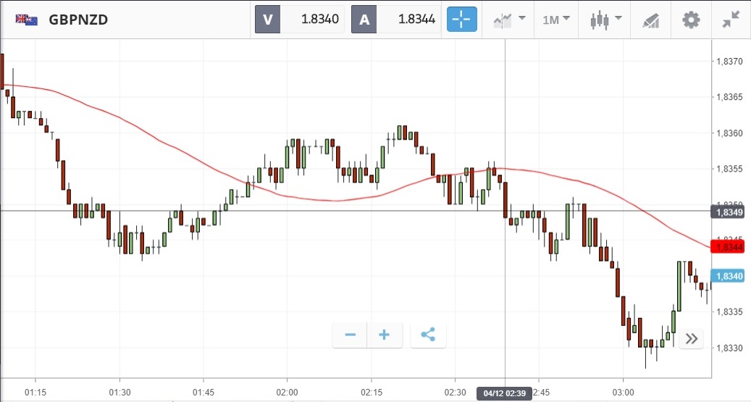Zoom out the chart with minus
751x402 pixels.
tap(351, 335)
